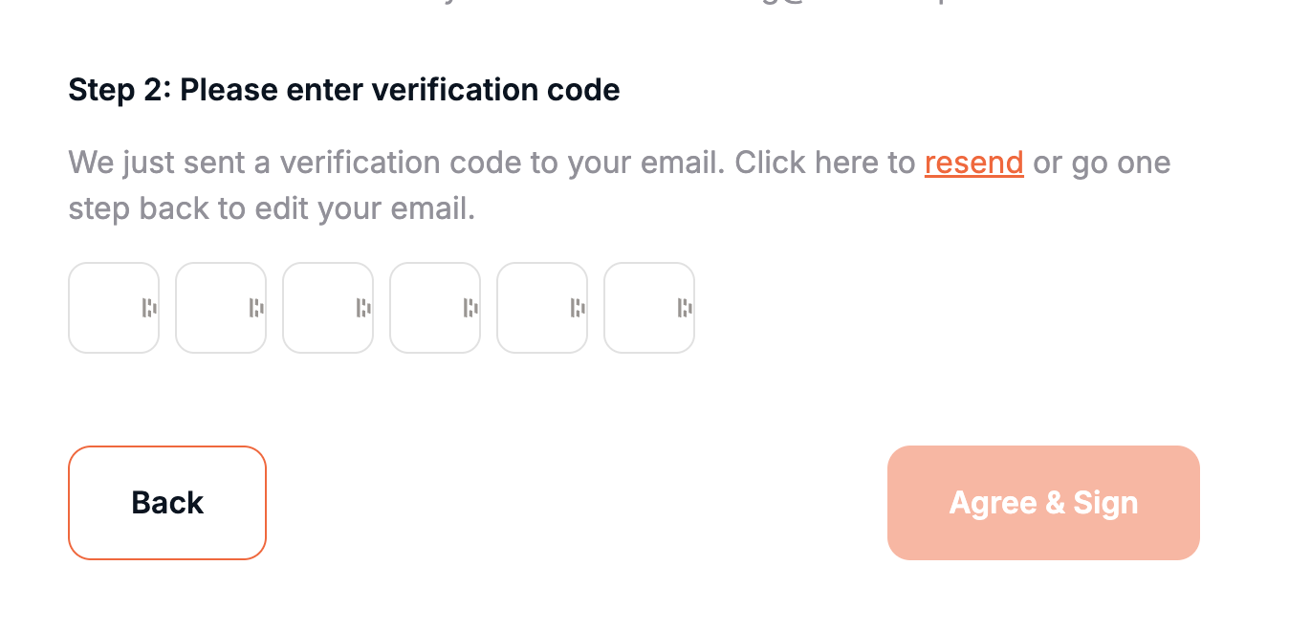Click the 'We just sent a verification code' sentence

pyautogui.click(x=392, y=163)
